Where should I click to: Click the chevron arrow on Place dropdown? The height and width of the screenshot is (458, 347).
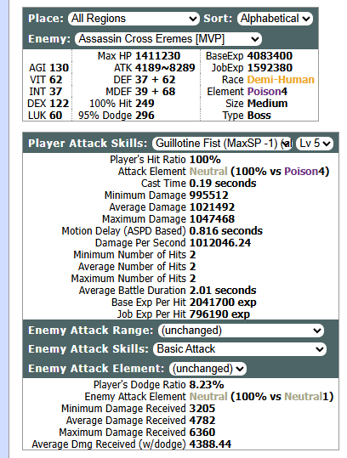(x=193, y=19)
